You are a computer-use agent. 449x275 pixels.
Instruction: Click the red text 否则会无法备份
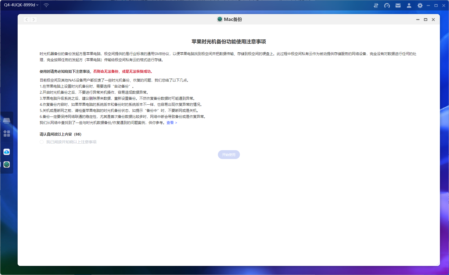106,71
